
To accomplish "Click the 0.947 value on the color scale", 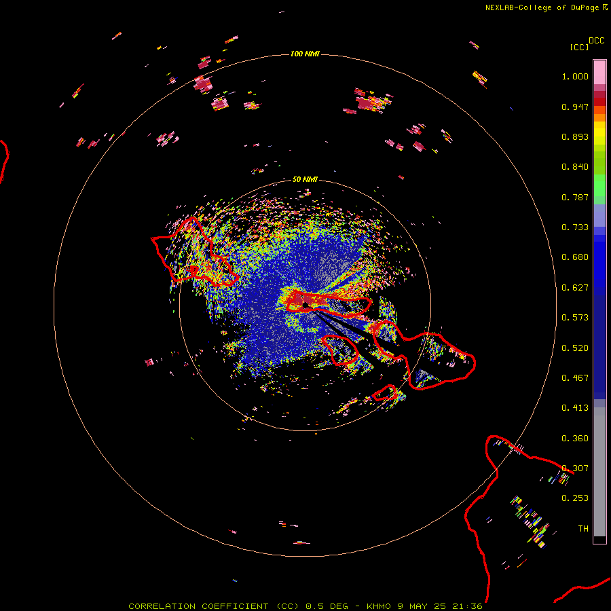I will [575, 107].
